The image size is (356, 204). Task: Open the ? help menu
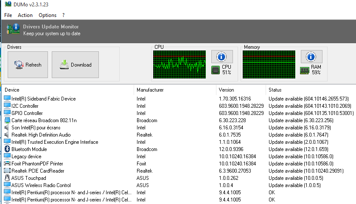[x=63, y=15]
